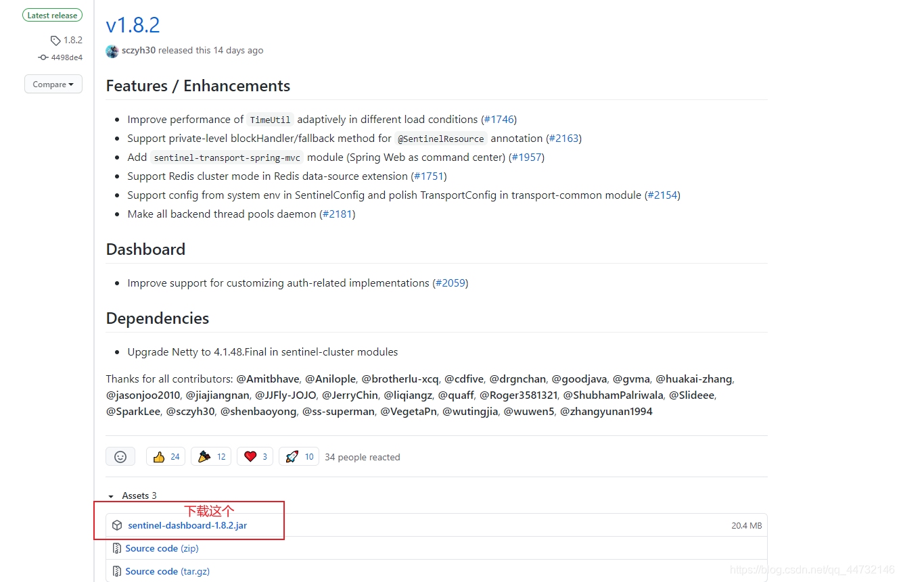Viewport: 901px width, 582px height.
Task: Open @goodjava contributor profile
Action: (580, 379)
